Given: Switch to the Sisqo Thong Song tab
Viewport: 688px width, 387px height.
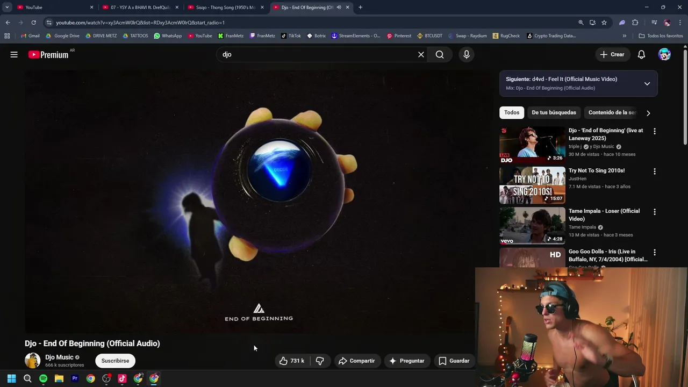Looking at the screenshot, I should coord(226,7).
